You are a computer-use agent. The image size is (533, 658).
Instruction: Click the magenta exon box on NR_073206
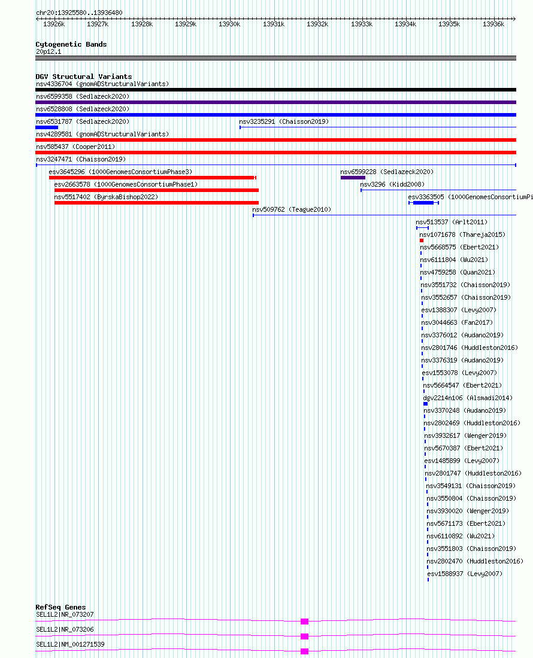[x=304, y=636]
